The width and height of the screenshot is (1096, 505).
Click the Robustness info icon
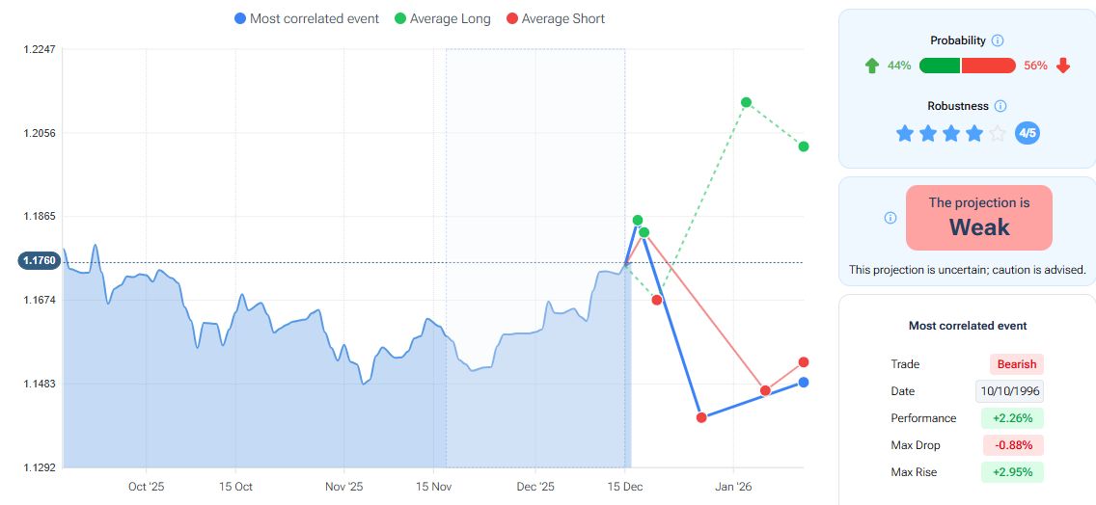click(x=1000, y=106)
